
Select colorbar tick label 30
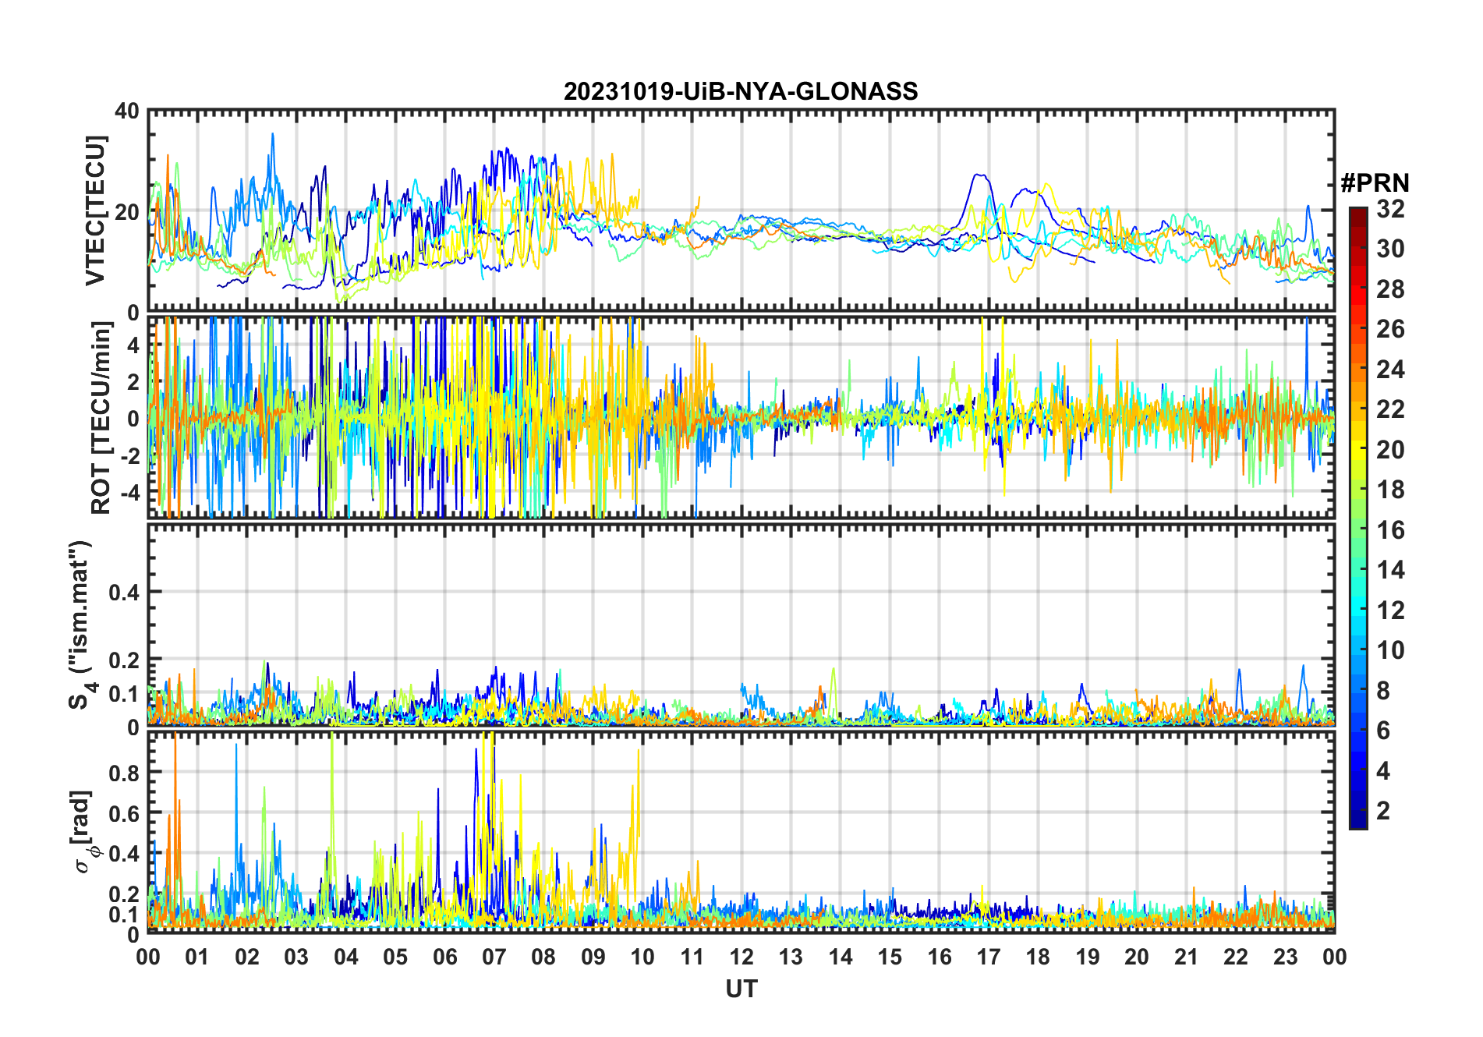point(1390,249)
